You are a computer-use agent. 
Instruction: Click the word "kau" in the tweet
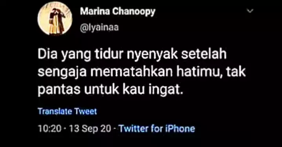tap(134, 90)
